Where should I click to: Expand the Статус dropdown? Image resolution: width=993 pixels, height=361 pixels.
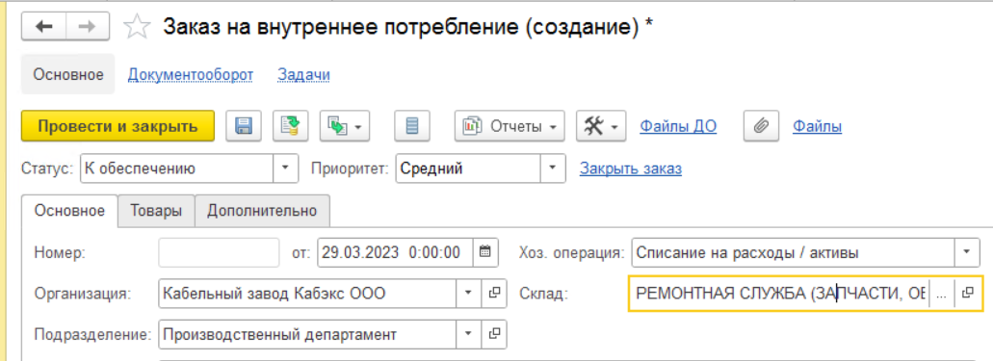pos(285,168)
